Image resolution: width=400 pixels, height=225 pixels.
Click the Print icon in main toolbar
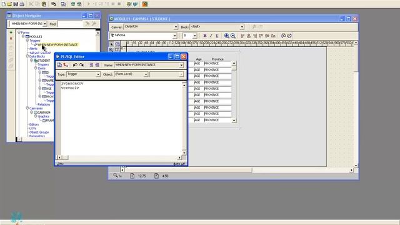[x=22, y=4]
